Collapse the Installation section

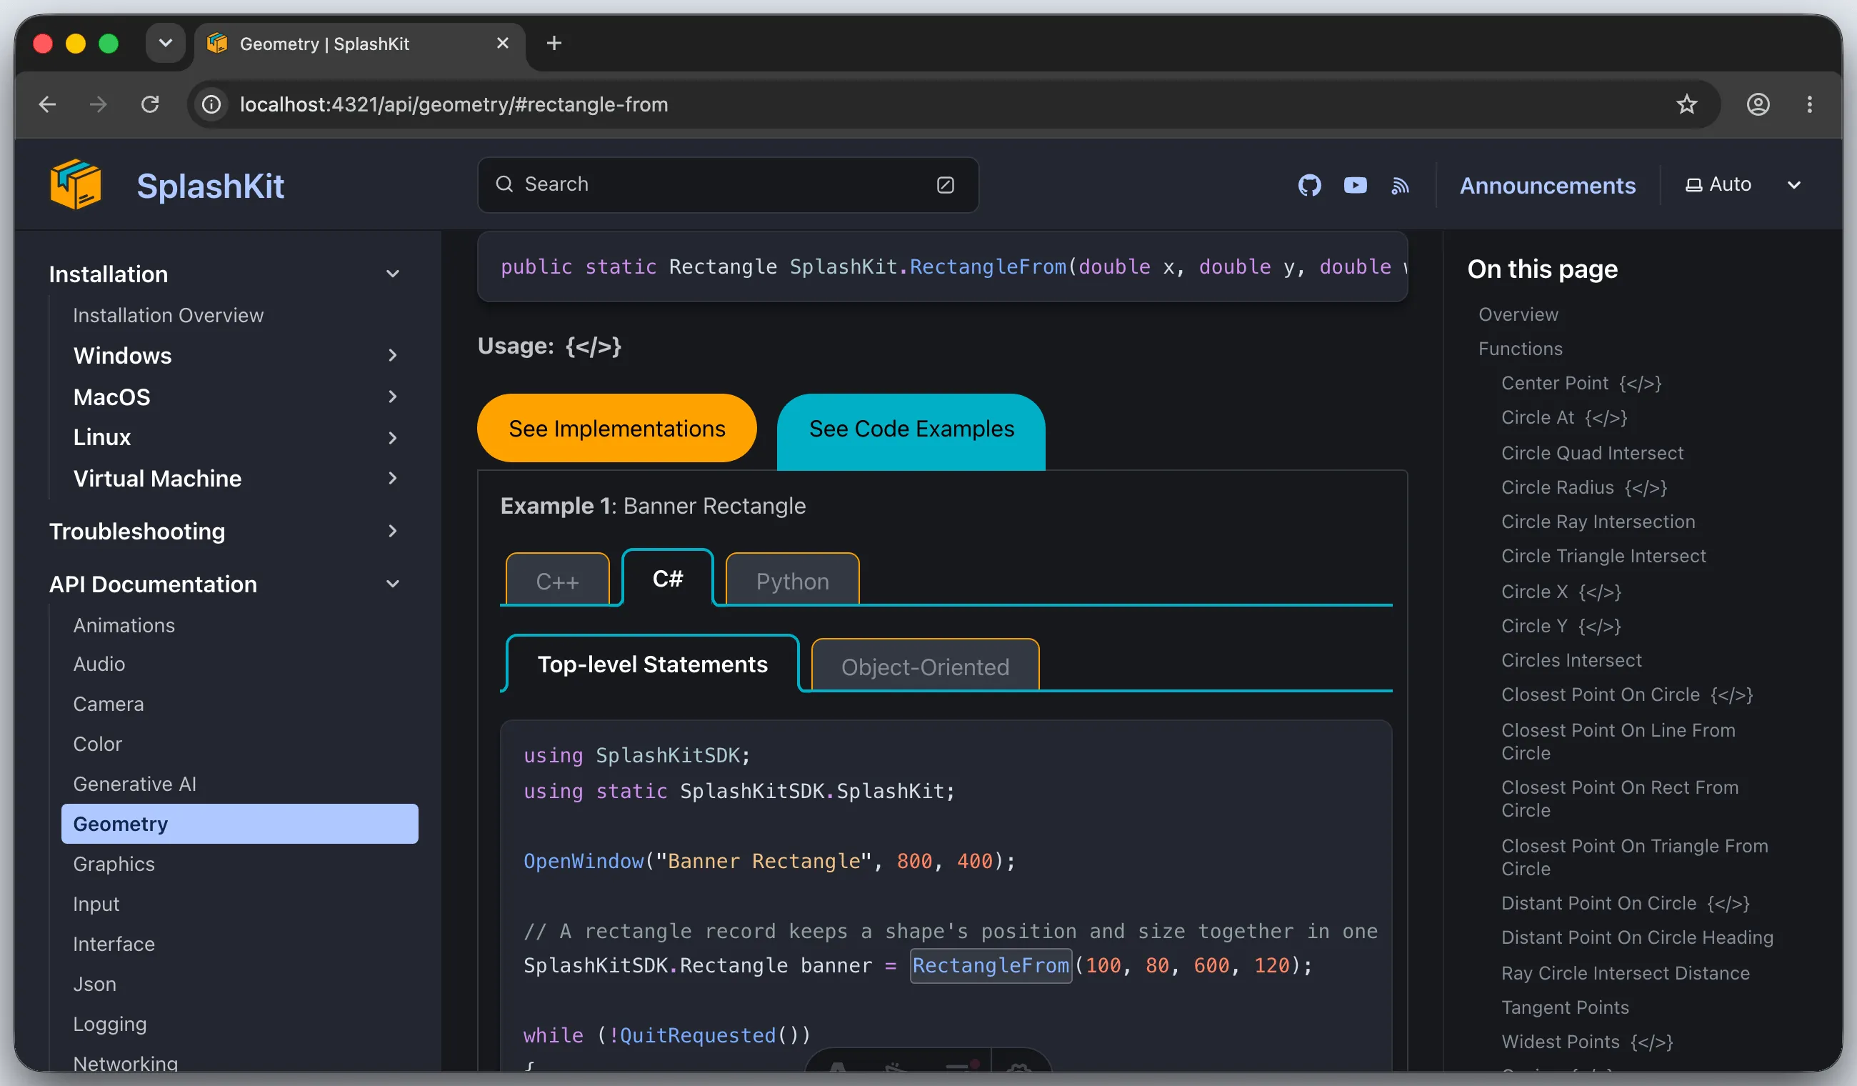coord(393,274)
